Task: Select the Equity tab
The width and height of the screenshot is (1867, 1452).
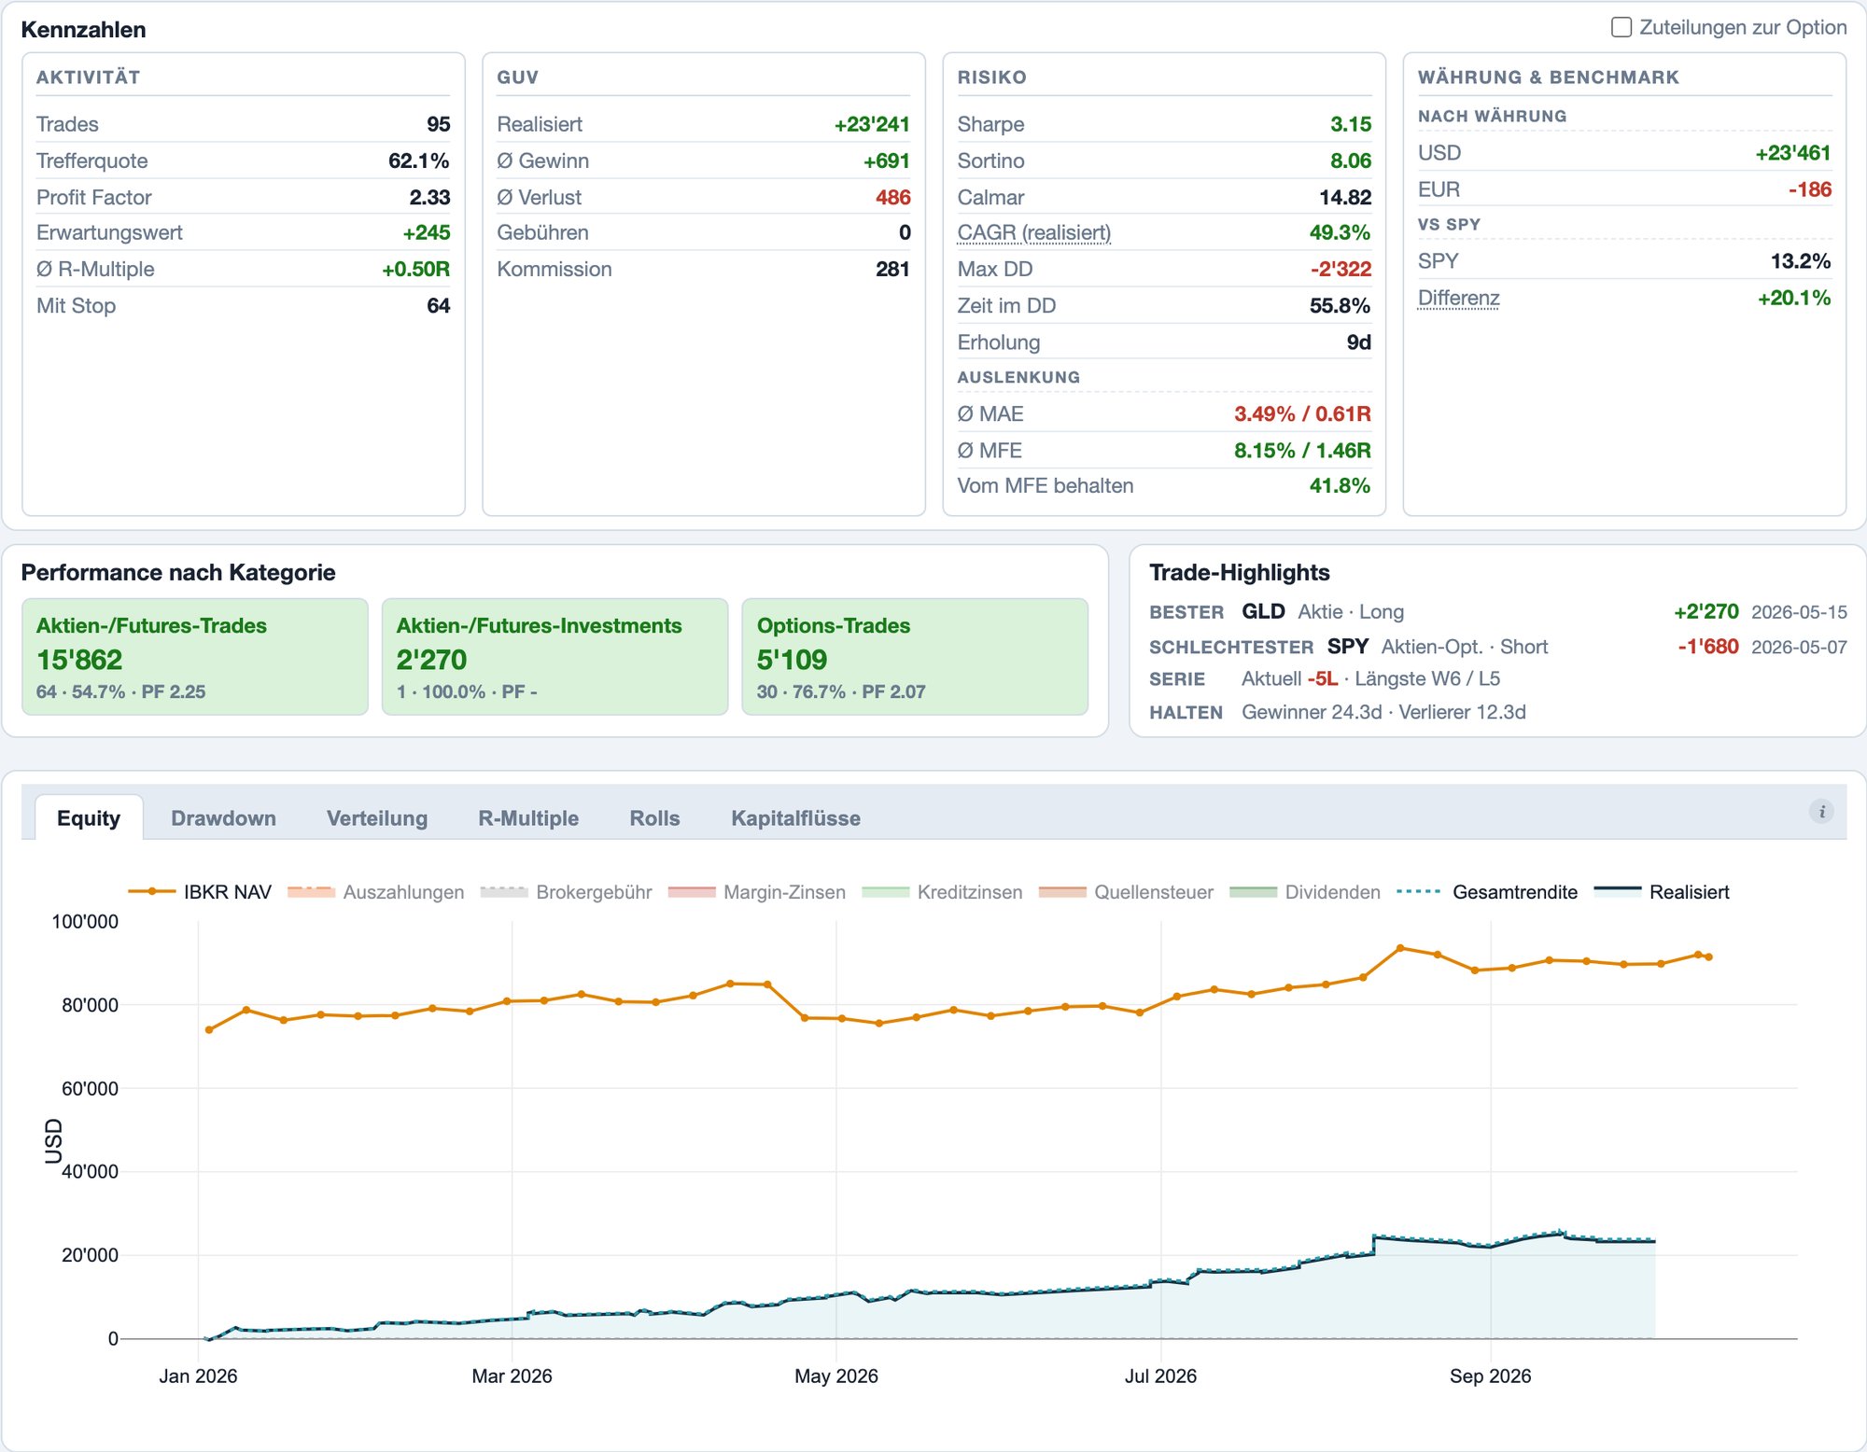Action: (x=89, y=818)
